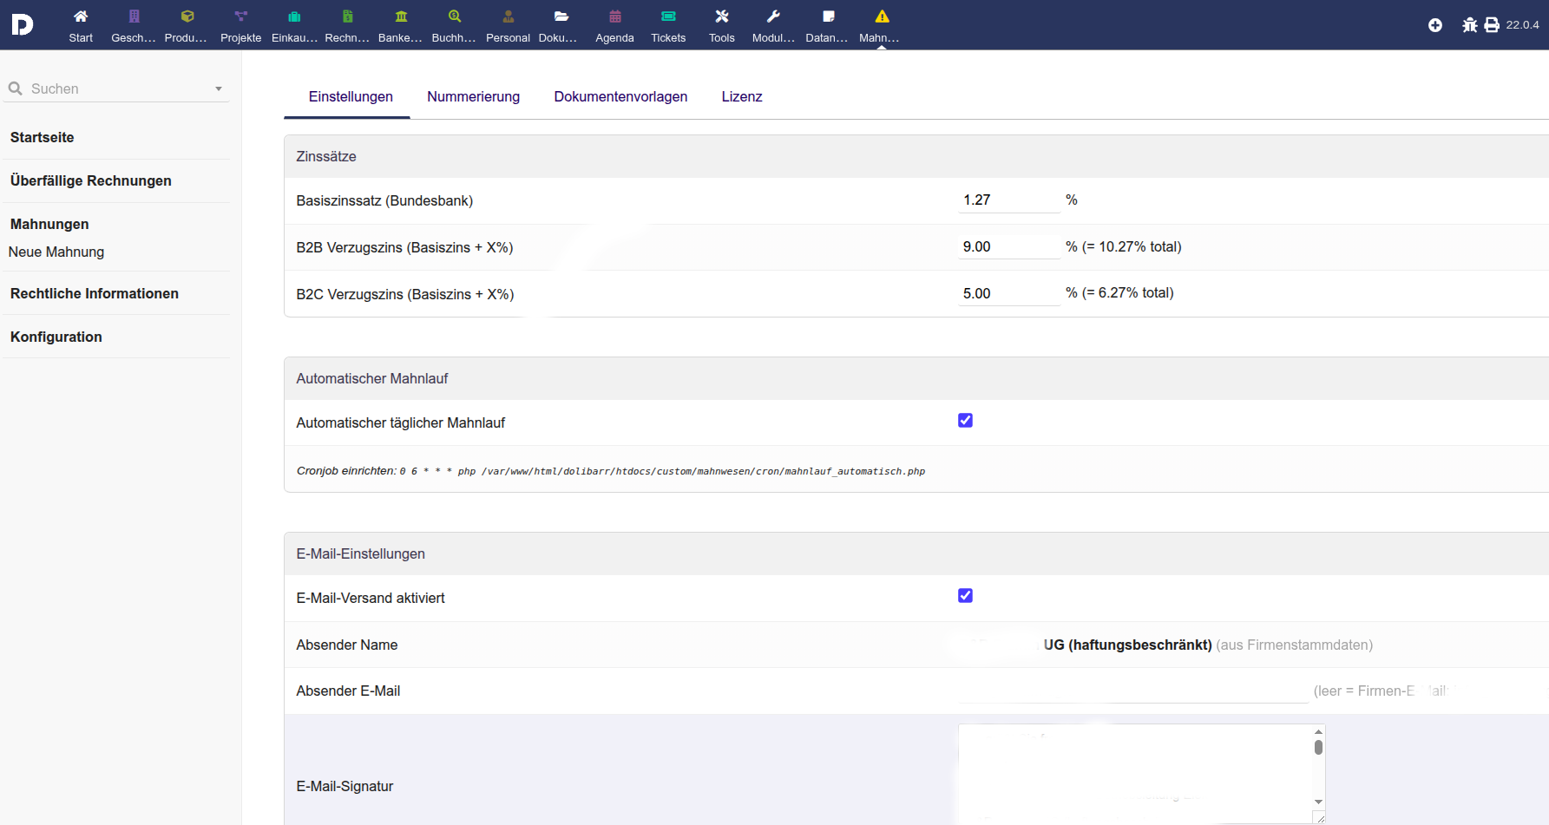1549x825 pixels.
Task: Open the Tools menu icon
Action: pyautogui.click(x=721, y=16)
